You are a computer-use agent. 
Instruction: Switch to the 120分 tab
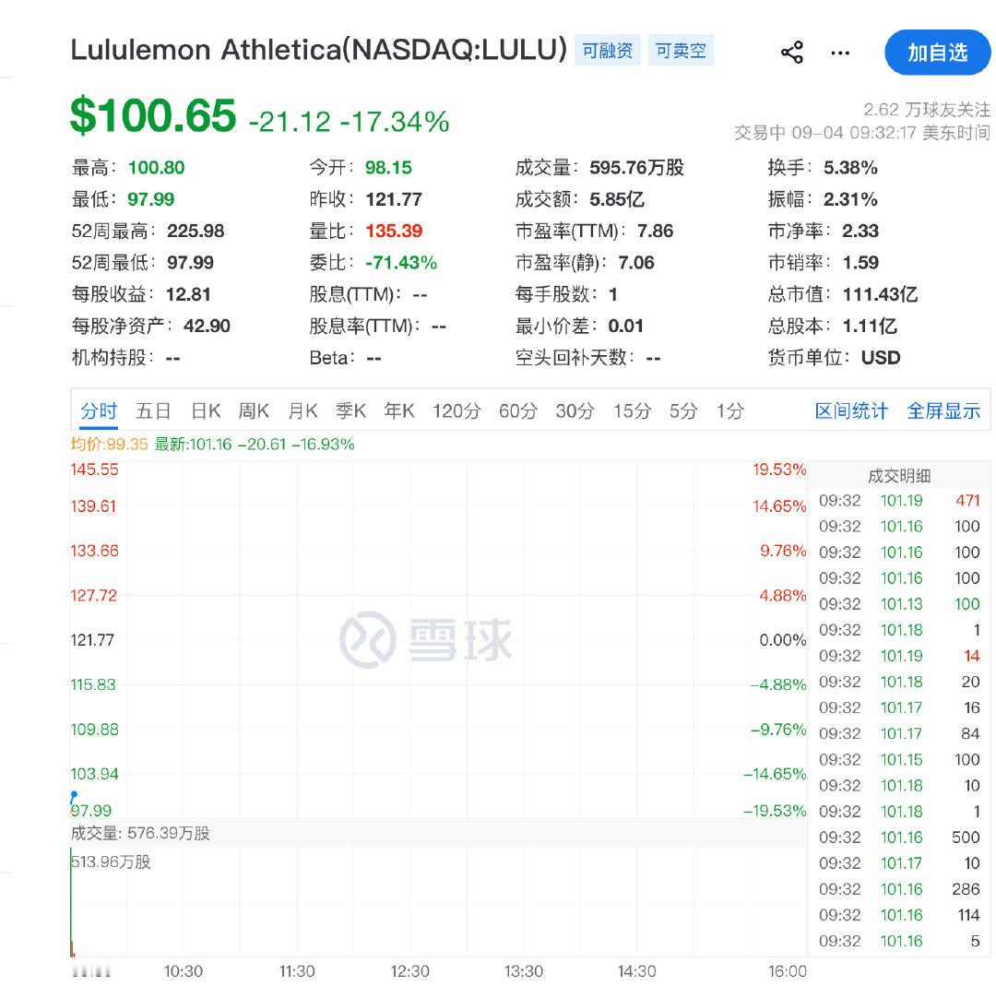(456, 410)
